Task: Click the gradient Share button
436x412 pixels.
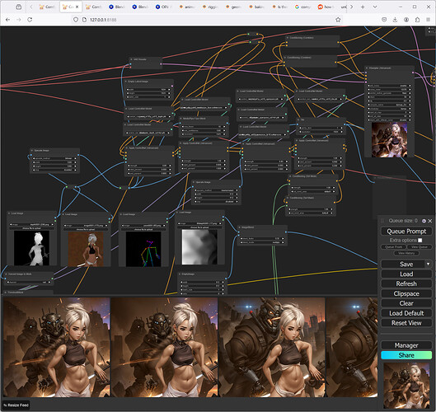Action: coord(406,355)
